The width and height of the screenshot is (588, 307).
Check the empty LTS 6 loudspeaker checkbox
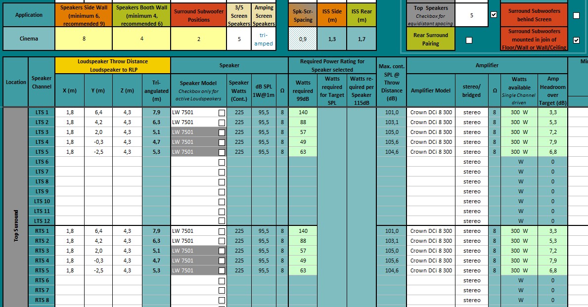tap(222, 162)
